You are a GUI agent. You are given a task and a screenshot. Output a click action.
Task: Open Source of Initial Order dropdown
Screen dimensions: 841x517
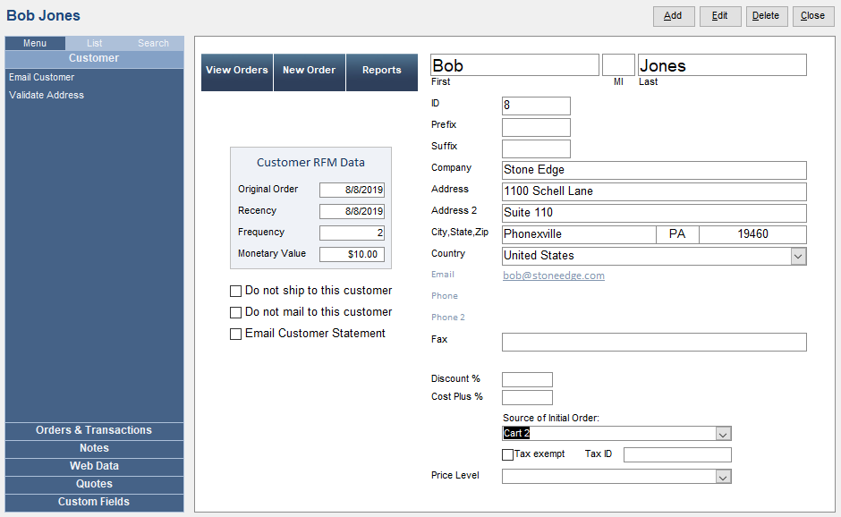coord(723,434)
